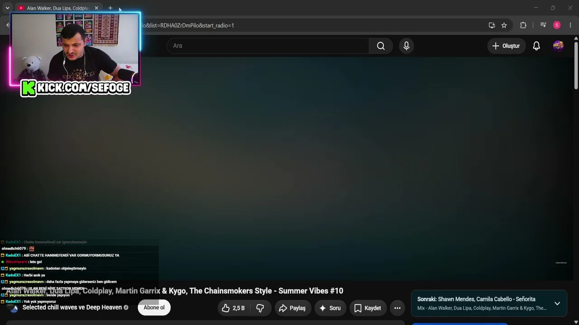Click the Mix - Alan Walker playlist subtitle
579x325 pixels.
click(x=482, y=308)
